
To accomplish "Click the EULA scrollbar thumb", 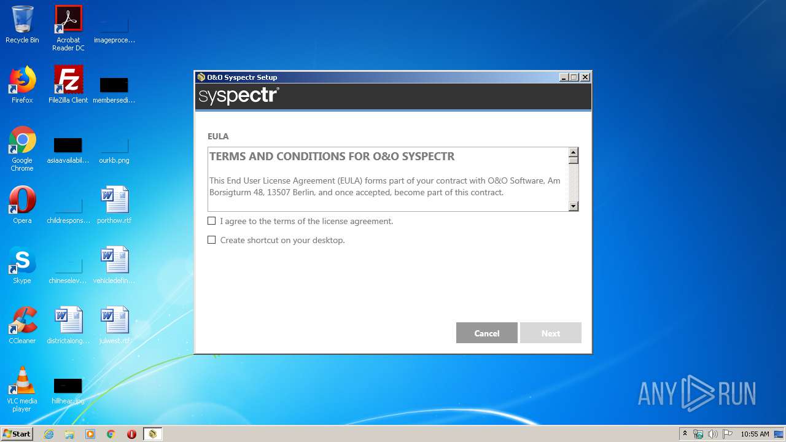I will pos(574,160).
